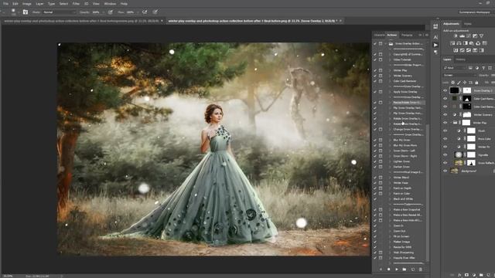Select the Winter Haze action
495x278 pixels.
click(x=401, y=183)
